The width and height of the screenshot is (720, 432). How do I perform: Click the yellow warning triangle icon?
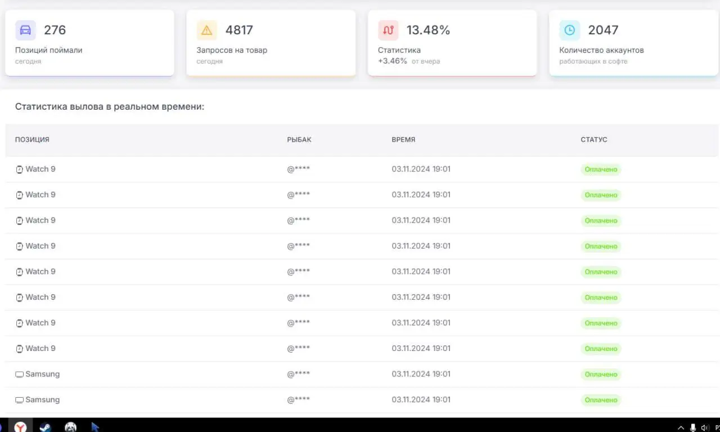pos(206,30)
